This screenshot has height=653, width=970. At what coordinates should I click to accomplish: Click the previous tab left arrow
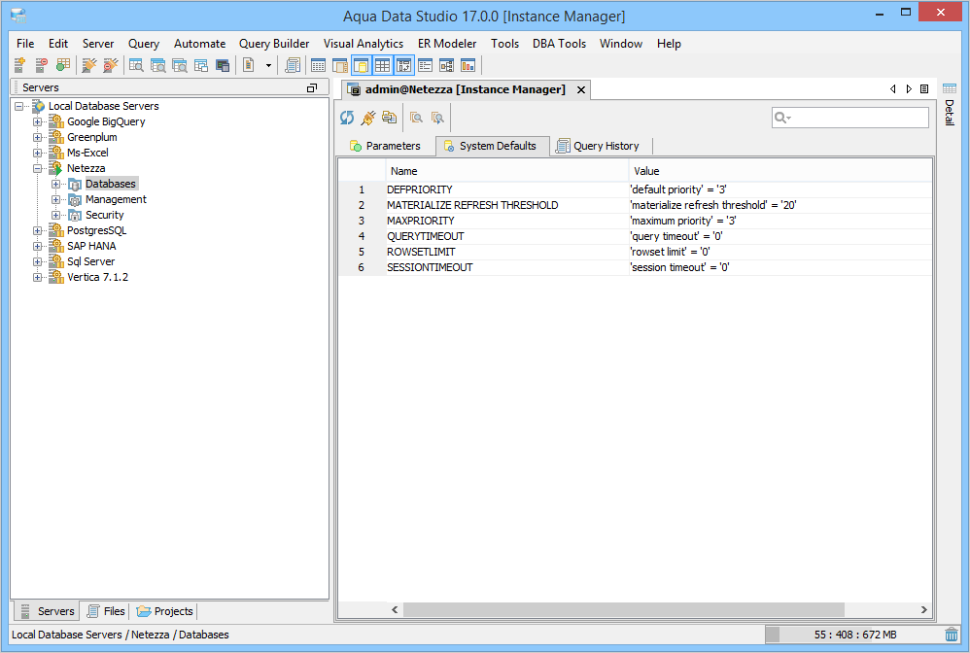pyautogui.click(x=892, y=89)
